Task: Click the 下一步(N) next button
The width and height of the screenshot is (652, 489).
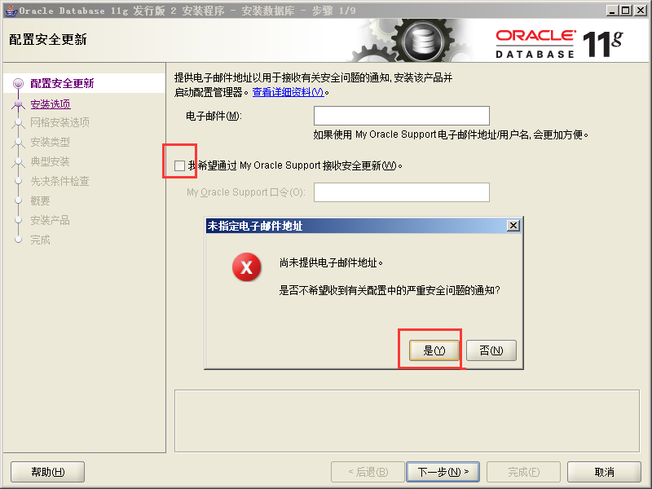Action: point(443,472)
